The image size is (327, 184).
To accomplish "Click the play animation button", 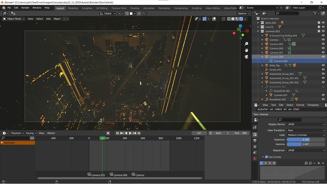I will point(130,133).
